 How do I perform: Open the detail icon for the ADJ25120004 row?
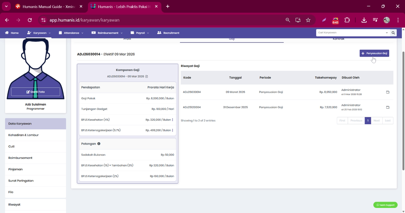388,107
